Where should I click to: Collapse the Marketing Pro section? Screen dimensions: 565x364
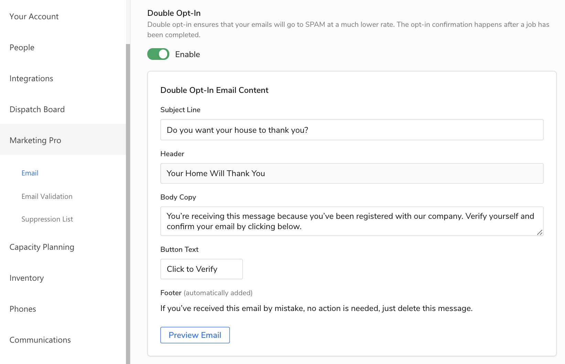35,140
